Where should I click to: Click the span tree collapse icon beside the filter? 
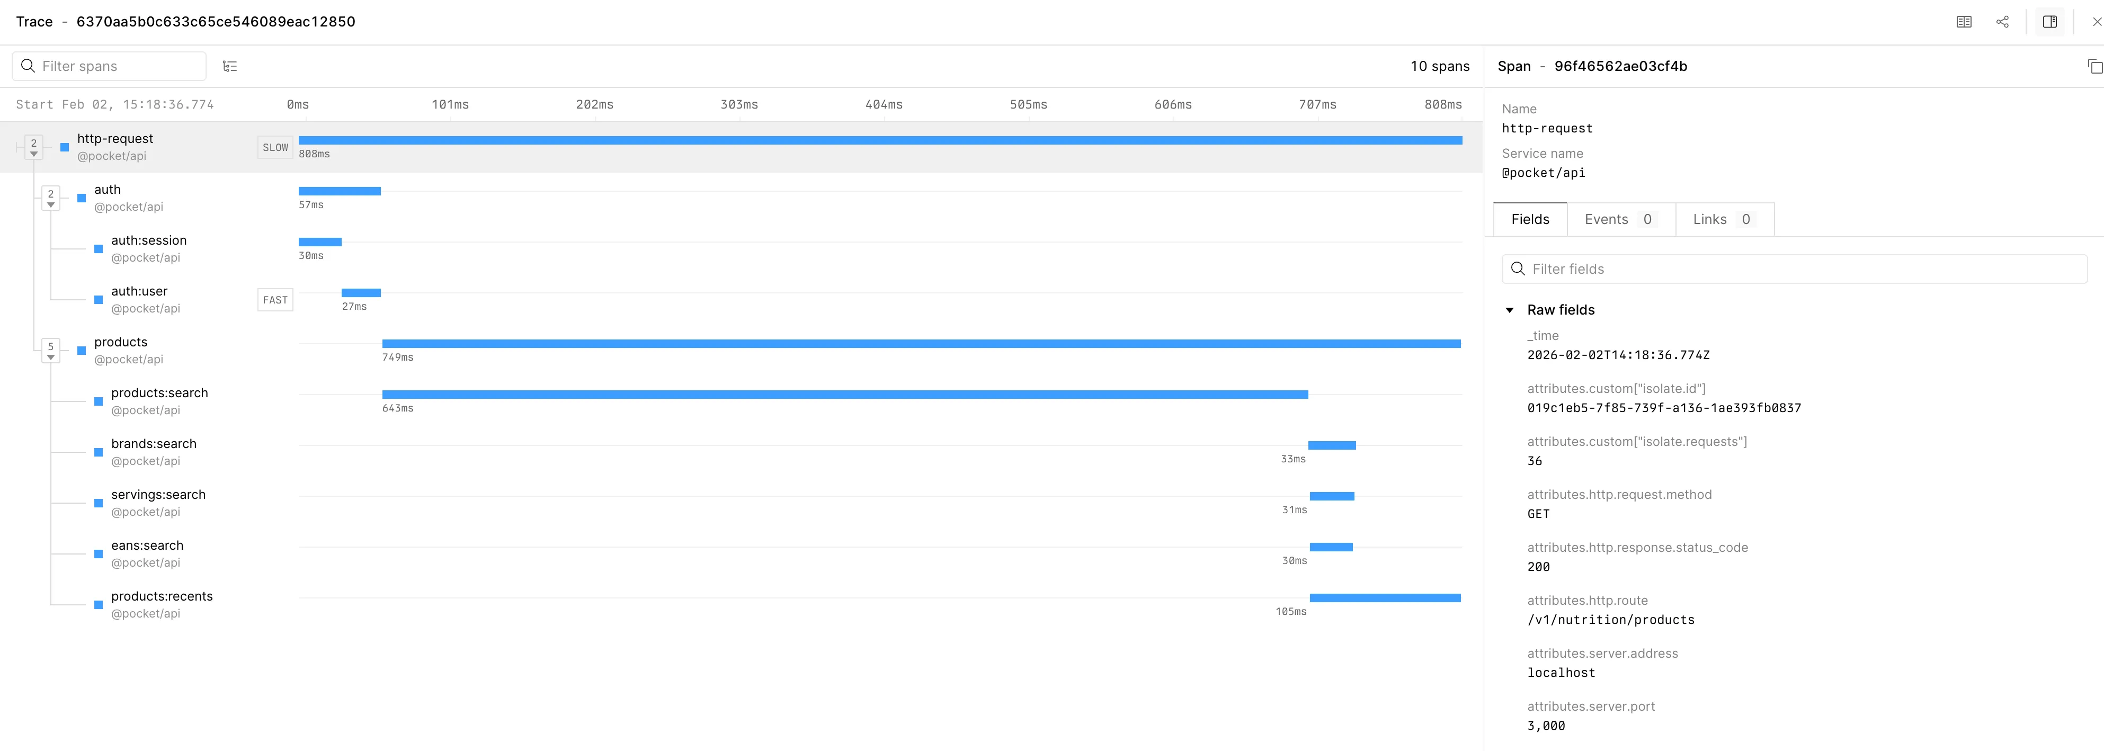pyautogui.click(x=230, y=66)
